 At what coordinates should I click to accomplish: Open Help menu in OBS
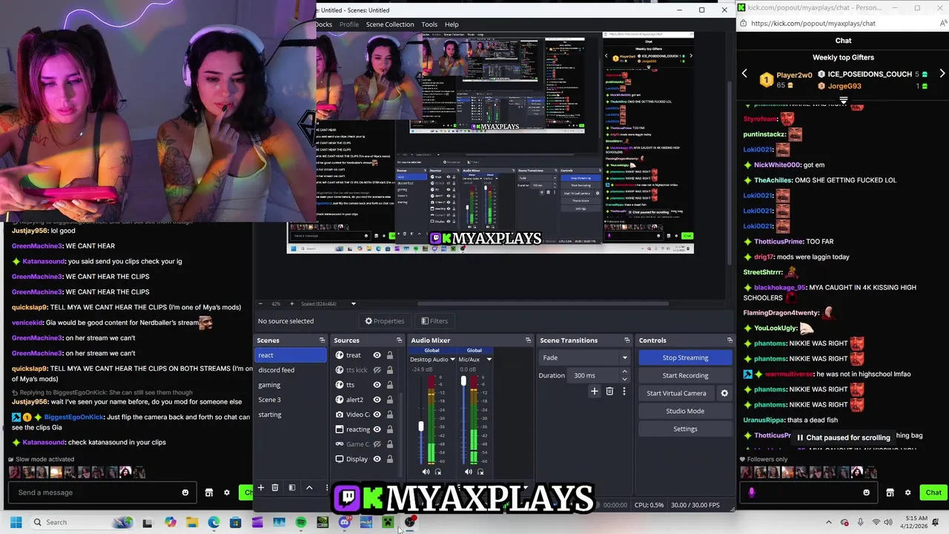452,24
